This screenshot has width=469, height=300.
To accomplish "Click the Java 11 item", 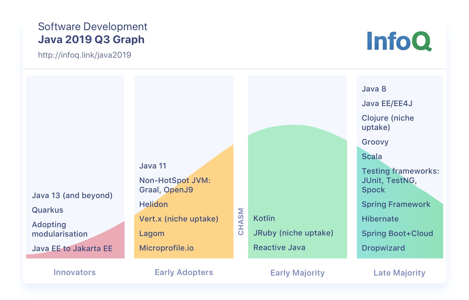I will pyautogui.click(x=153, y=166).
